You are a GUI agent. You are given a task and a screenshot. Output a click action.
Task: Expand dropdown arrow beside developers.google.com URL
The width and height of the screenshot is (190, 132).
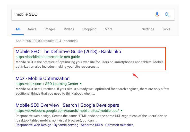pyautogui.click(x=122, y=111)
